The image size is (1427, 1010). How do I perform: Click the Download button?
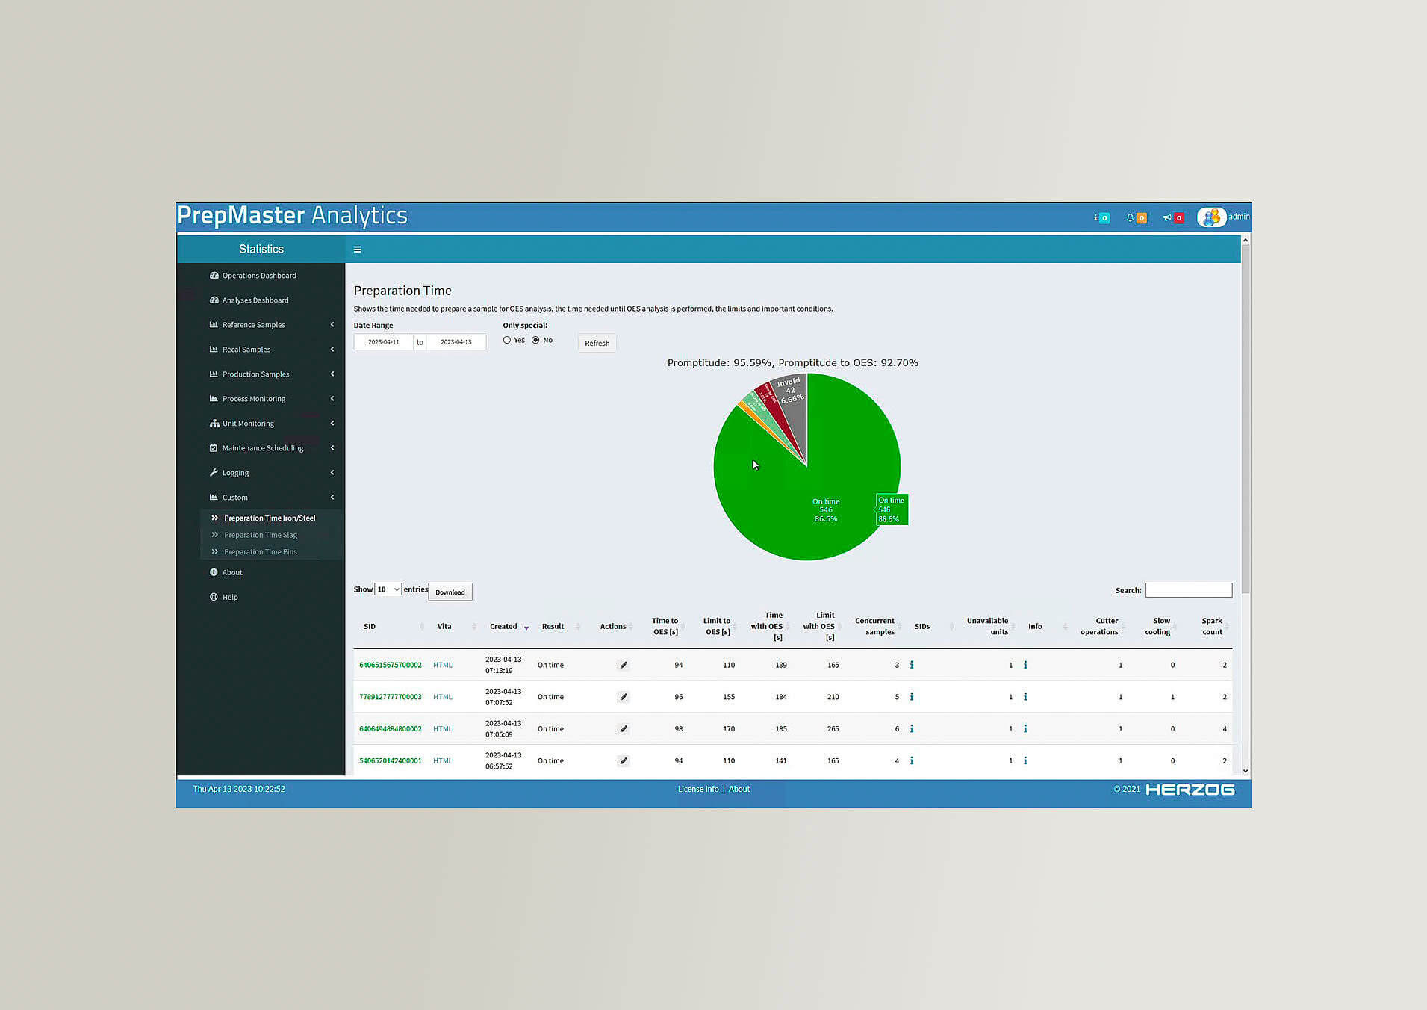point(450,592)
